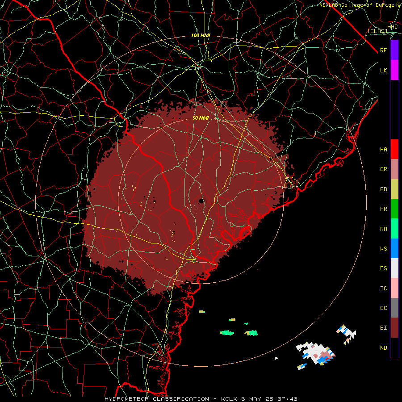Click the BD legend label
The width and height of the screenshot is (402, 402).
383,189
